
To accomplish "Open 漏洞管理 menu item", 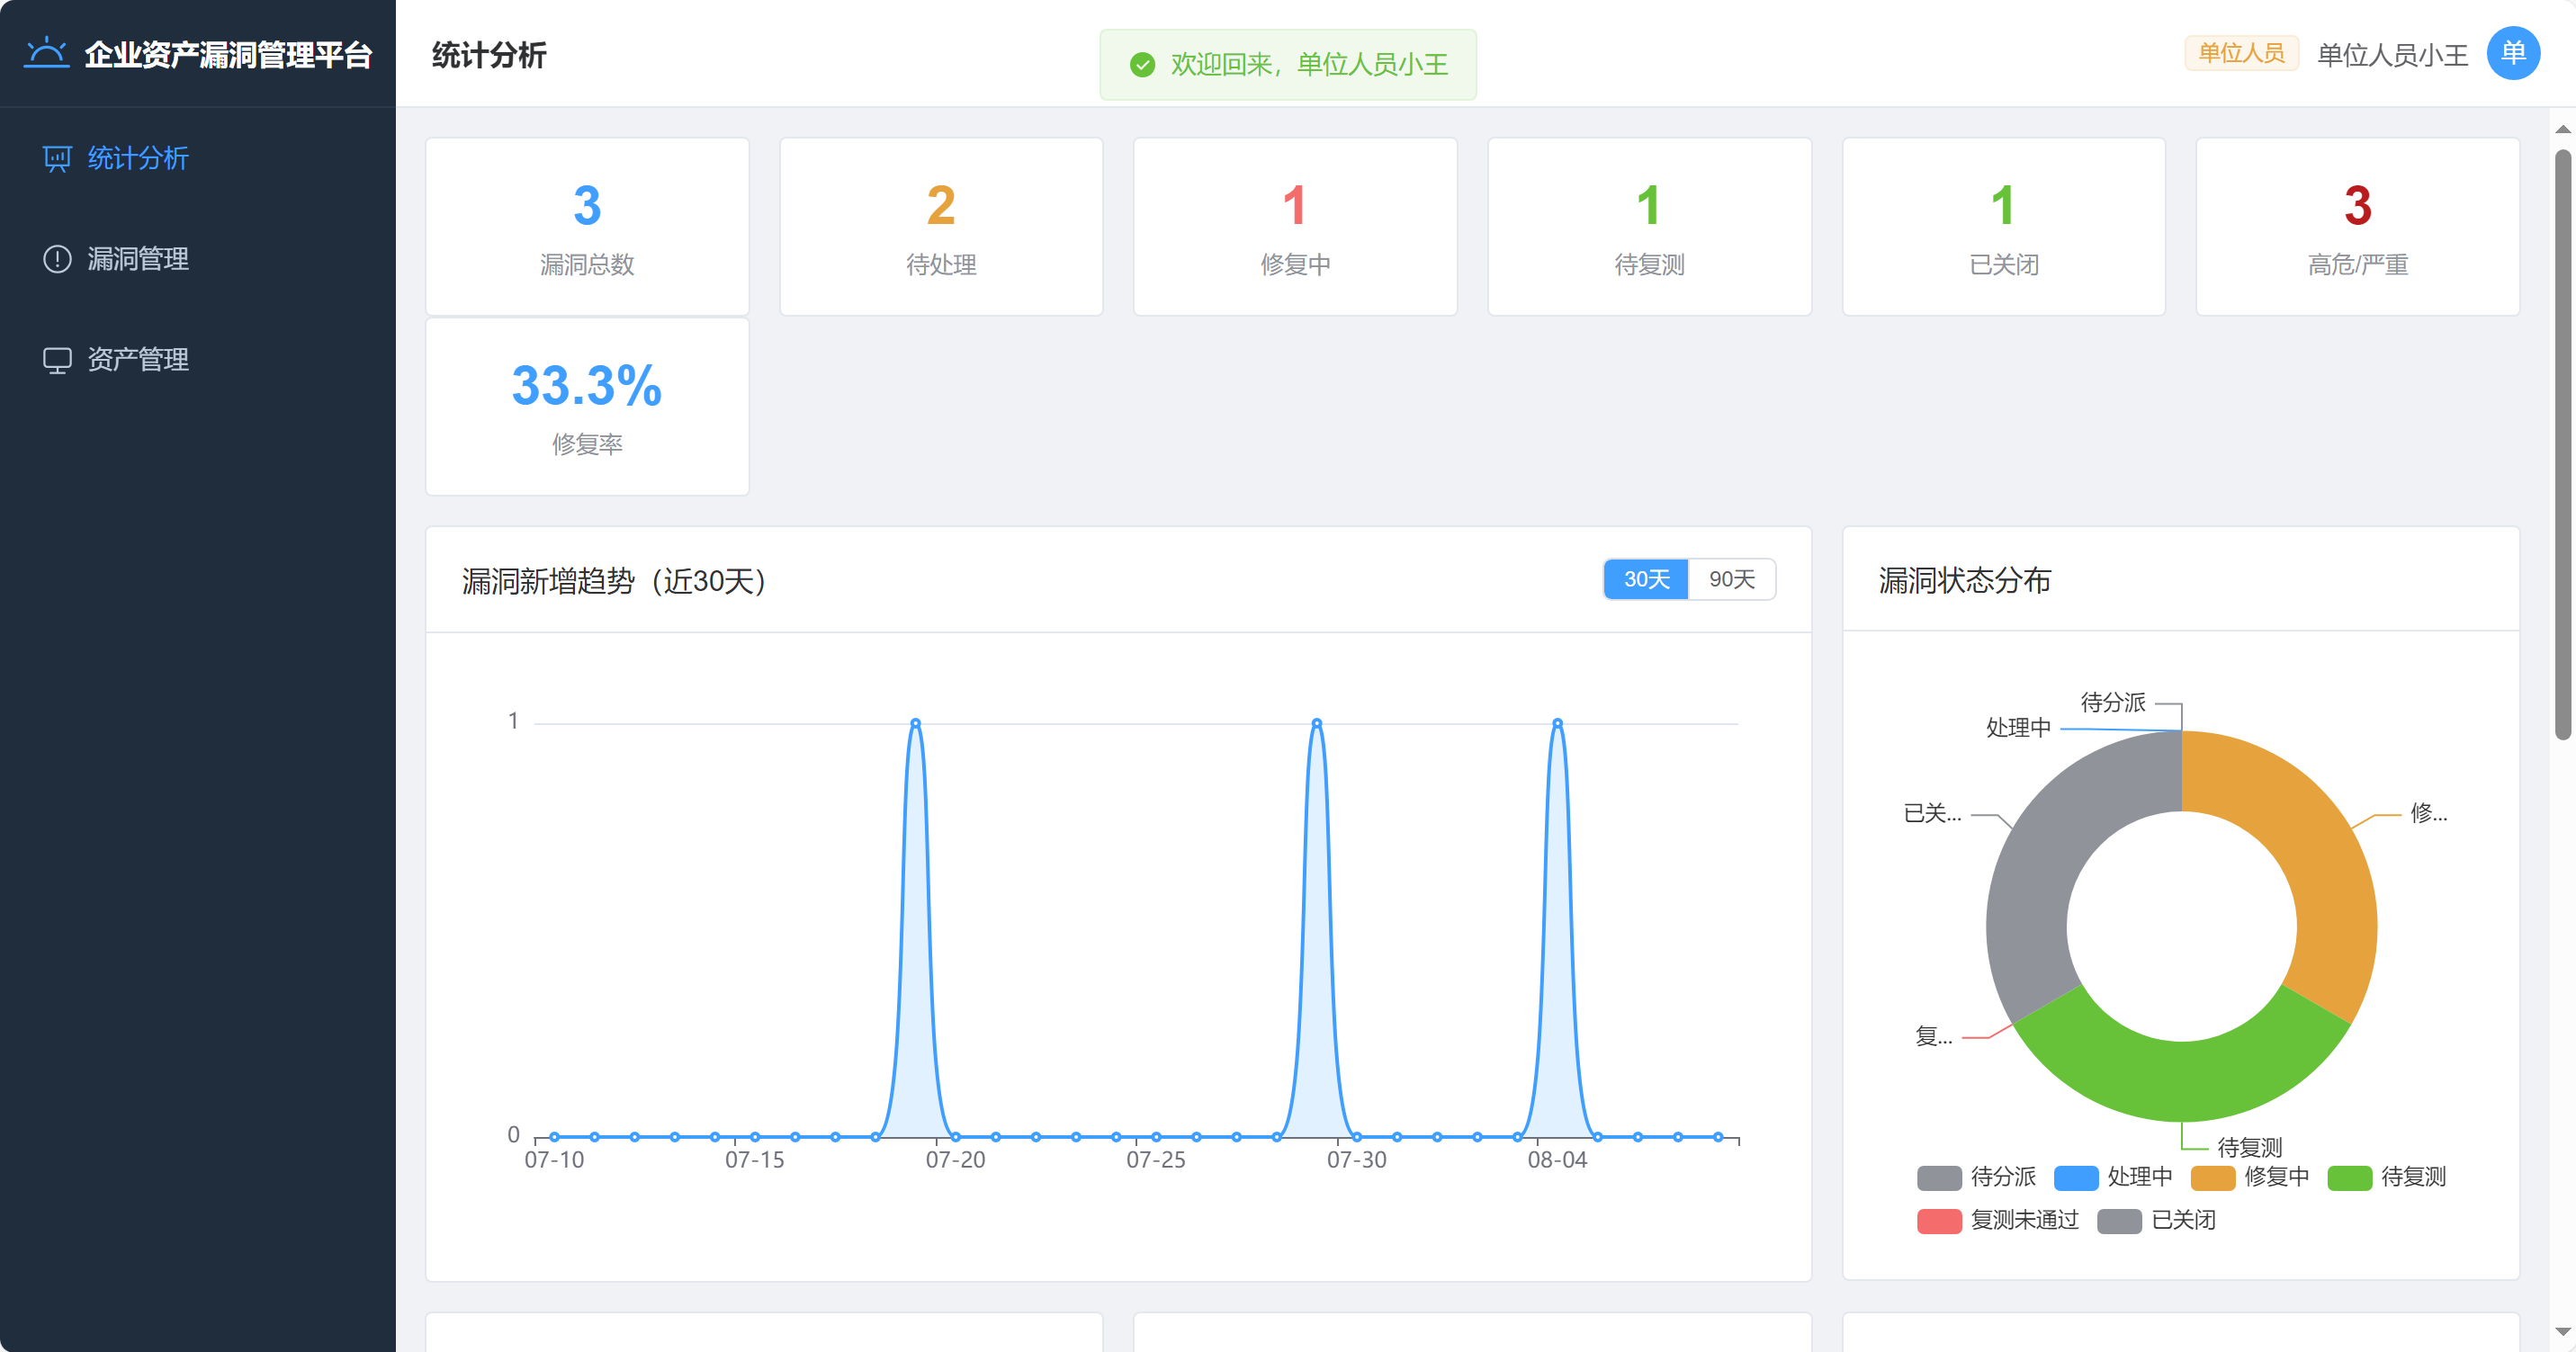I will point(198,259).
